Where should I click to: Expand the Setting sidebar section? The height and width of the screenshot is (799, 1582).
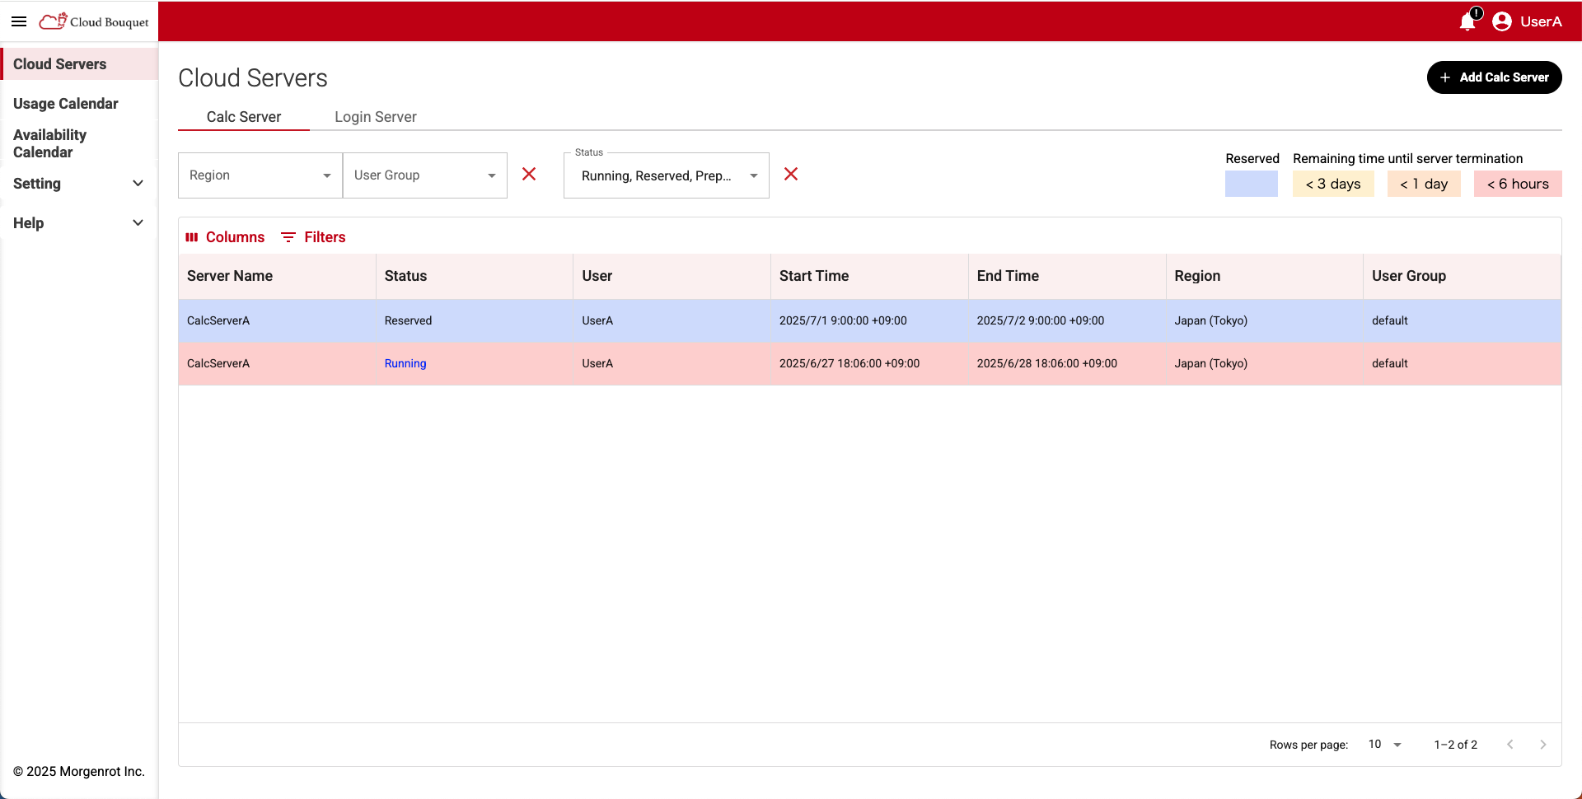pyautogui.click(x=78, y=184)
